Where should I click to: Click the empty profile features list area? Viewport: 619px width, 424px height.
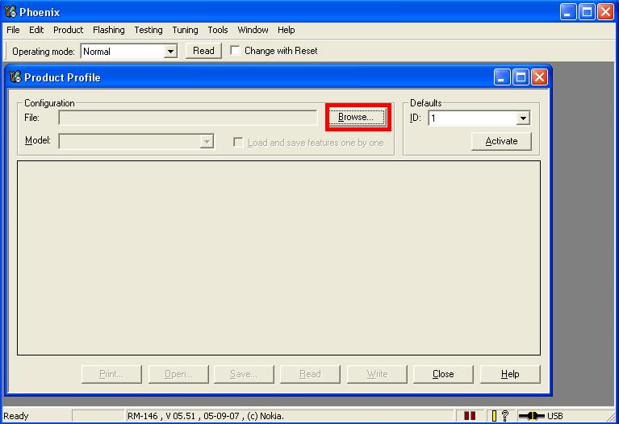pyautogui.click(x=278, y=258)
